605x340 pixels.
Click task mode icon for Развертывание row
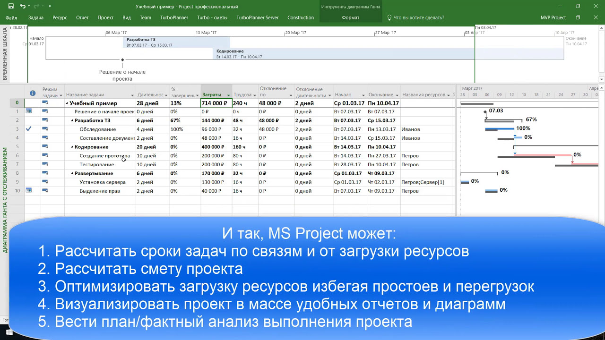(x=45, y=173)
